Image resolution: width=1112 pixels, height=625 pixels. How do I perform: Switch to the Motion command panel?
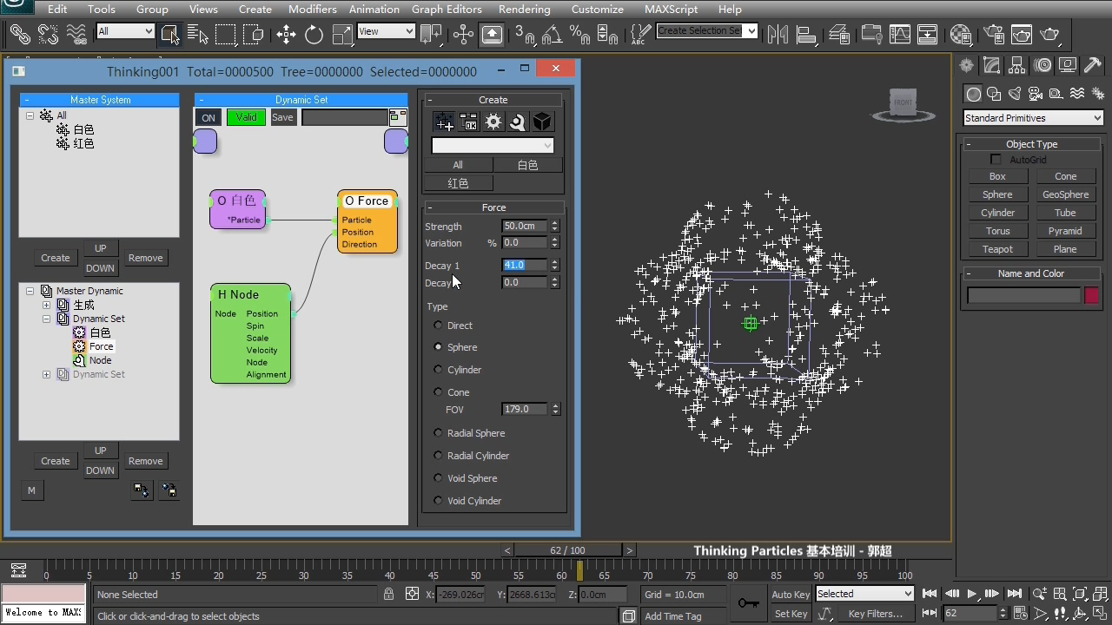tap(1042, 65)
